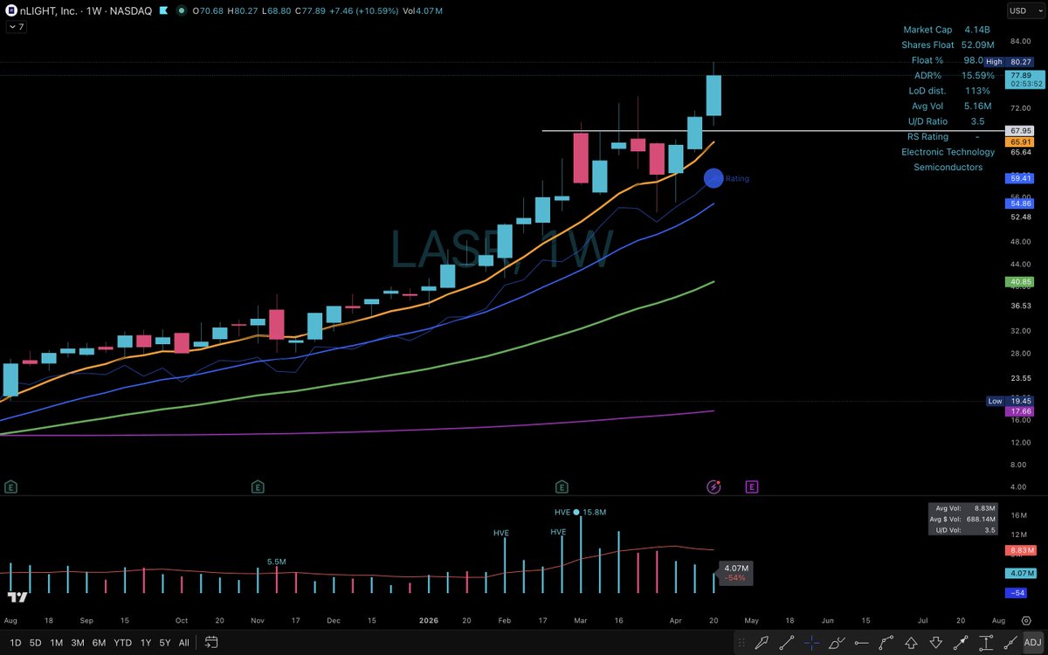Click the ADR% 15.59% row
Viewport: 1048px width, 655px height.
click(x=954, y=75)
